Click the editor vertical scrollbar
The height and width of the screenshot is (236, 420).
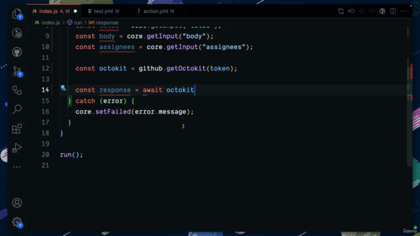coord(409,96)
